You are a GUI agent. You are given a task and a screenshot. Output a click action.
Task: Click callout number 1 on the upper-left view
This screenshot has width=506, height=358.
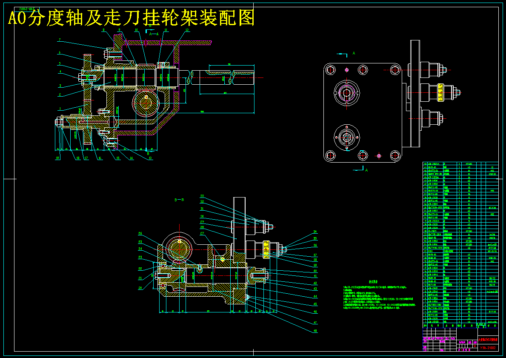pyautogui.click(x=60, y=109)
